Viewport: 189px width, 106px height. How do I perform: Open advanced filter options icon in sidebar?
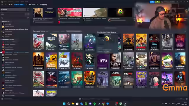28,18
